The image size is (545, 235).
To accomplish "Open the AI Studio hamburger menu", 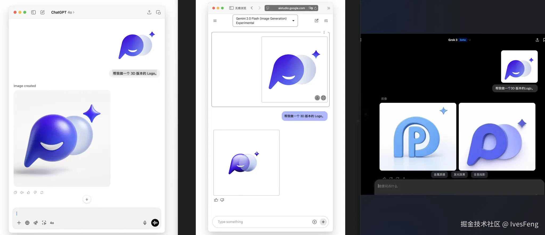I will click(215, 21).
